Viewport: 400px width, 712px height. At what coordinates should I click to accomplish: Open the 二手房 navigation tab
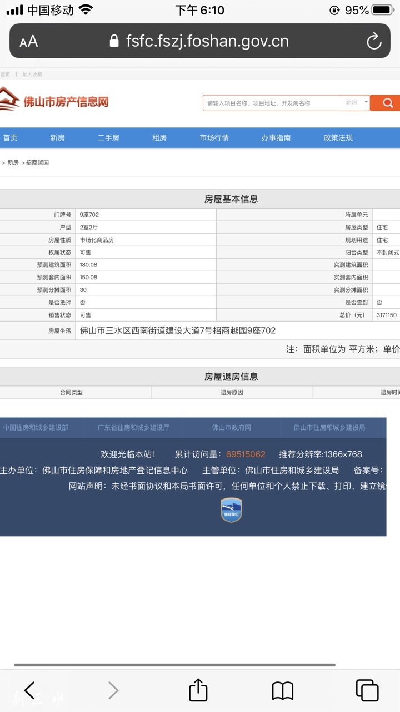click(x=108, y=138)
